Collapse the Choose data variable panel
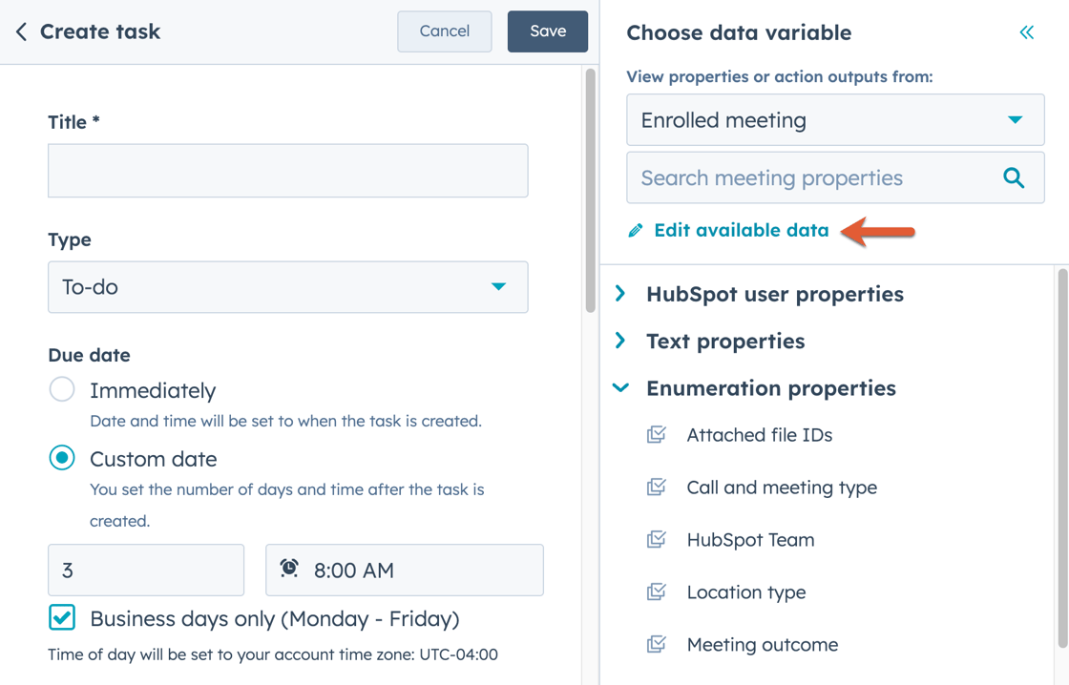This screenshot has height=685, width=1069. coord(1026,31)
